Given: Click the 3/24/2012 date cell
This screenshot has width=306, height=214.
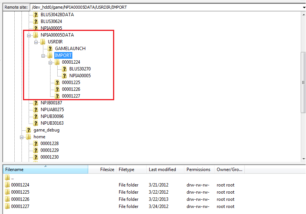Looking at the screenshot, I should [x=158, y=206].
